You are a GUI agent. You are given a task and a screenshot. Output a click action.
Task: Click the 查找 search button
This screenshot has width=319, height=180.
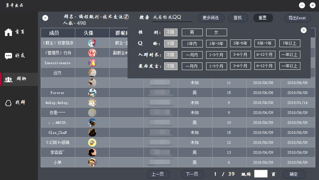[x=238, y=18]
